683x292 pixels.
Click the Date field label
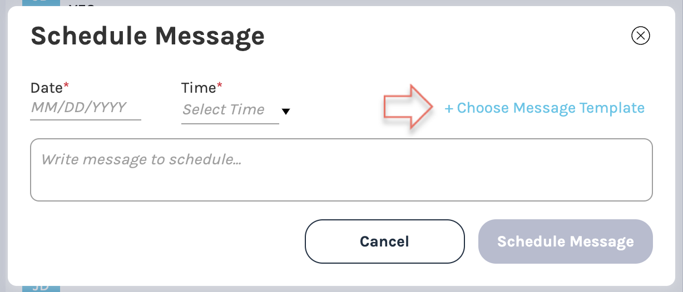coord(47,88)
